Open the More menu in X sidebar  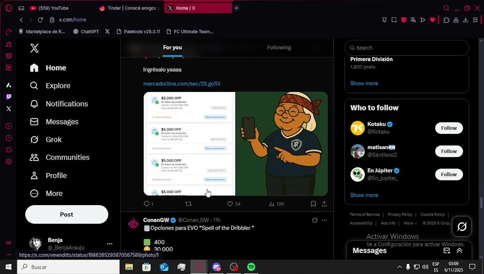46,193
